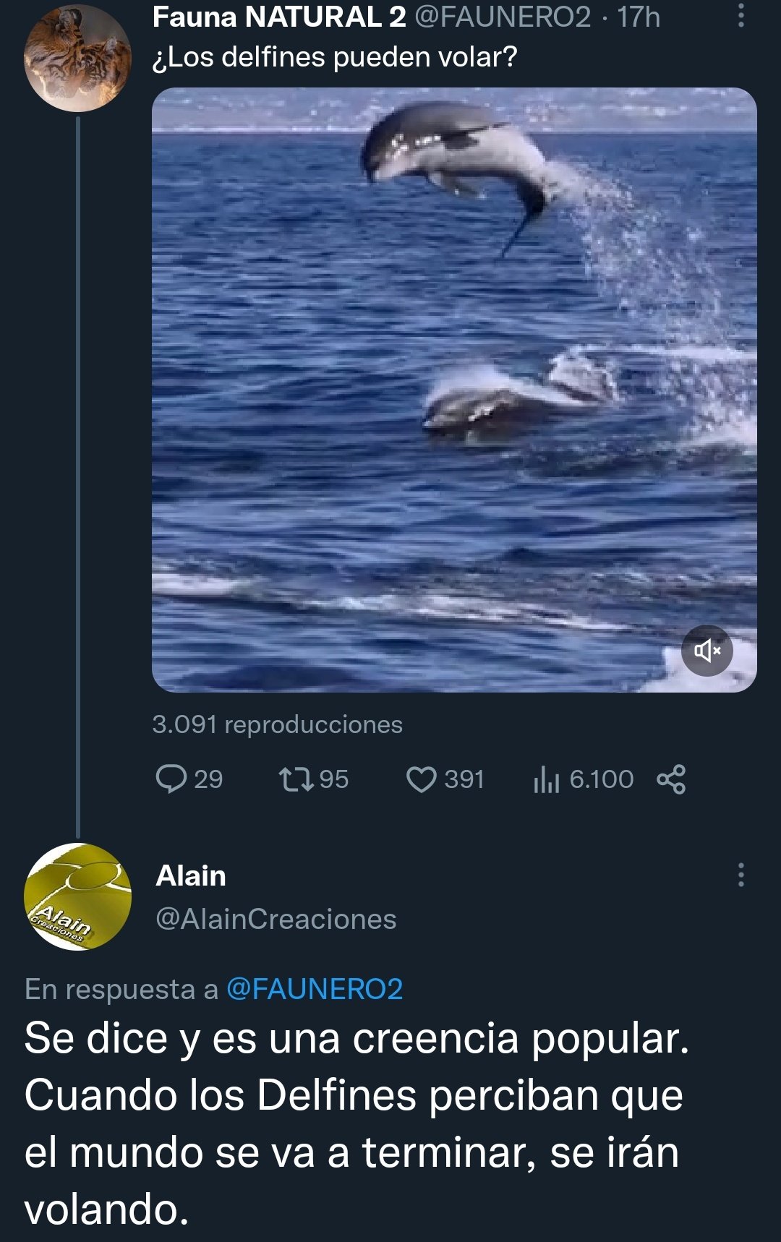Open Alain's reply text about dolphins

(354, 1123)
